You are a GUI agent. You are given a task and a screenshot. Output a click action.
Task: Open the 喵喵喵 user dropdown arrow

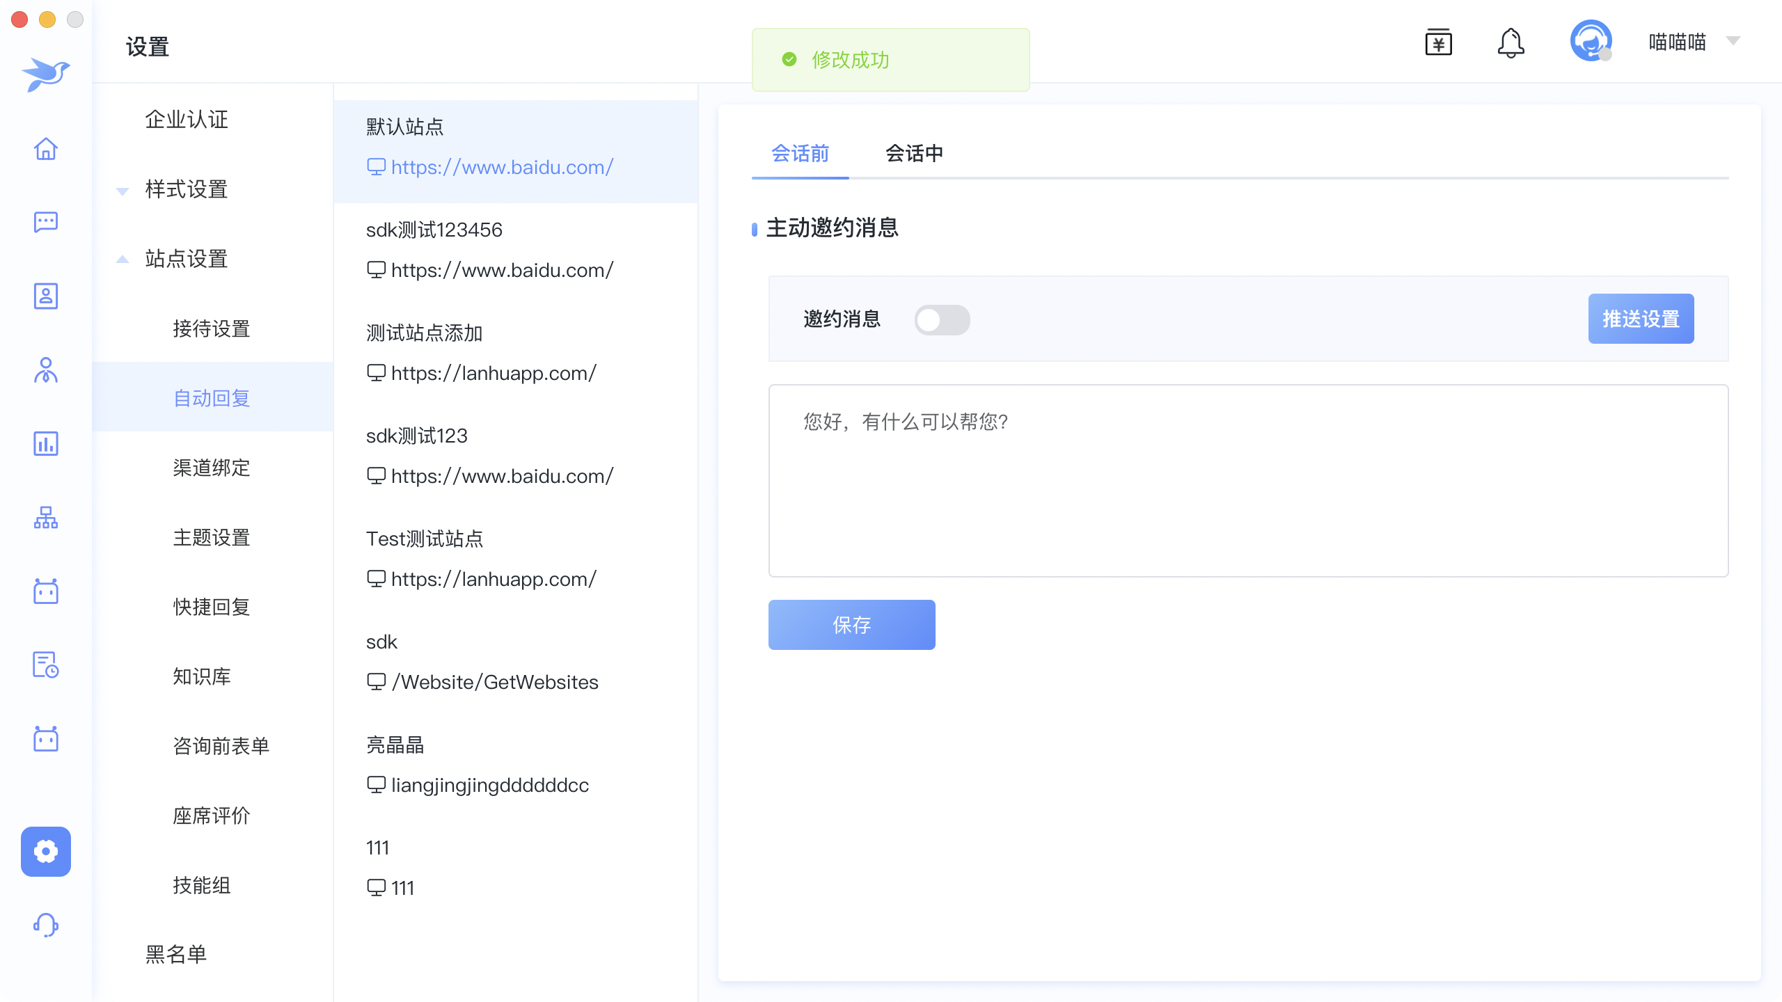(x=1733, y=41)
